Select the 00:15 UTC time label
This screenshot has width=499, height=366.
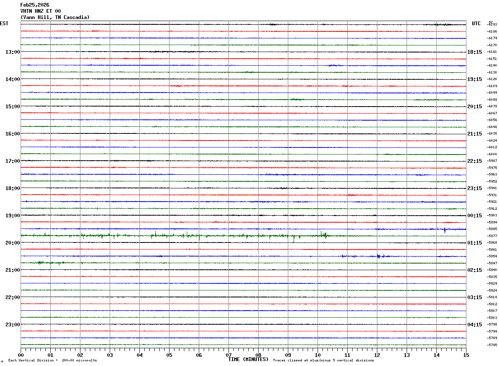point(475,216)
